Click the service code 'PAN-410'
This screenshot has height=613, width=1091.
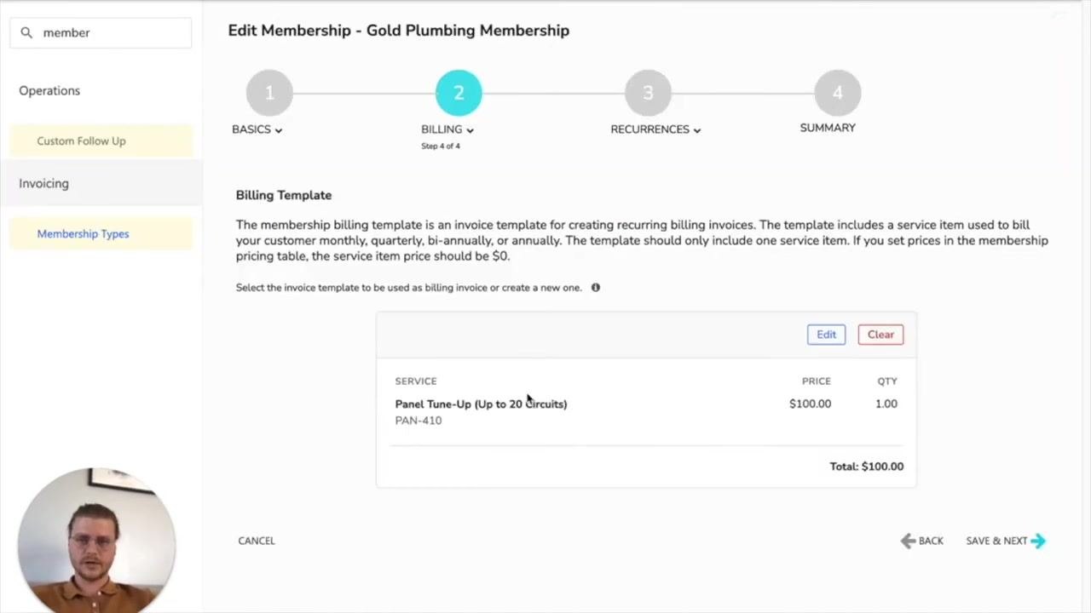(419, 421)
